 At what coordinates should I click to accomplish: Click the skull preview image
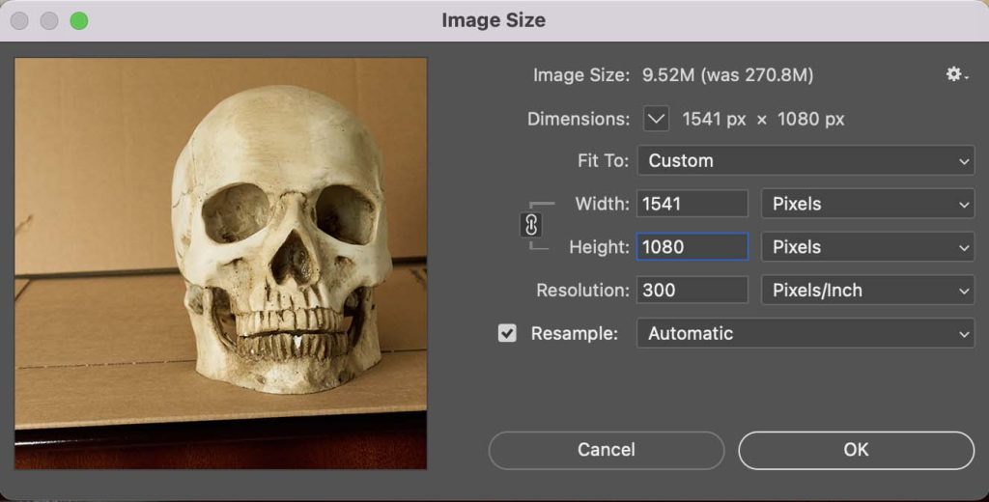pyautogui.click(x=221, y=263)
